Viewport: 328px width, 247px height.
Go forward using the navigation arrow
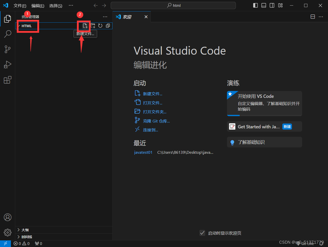(x=104, y=5)
